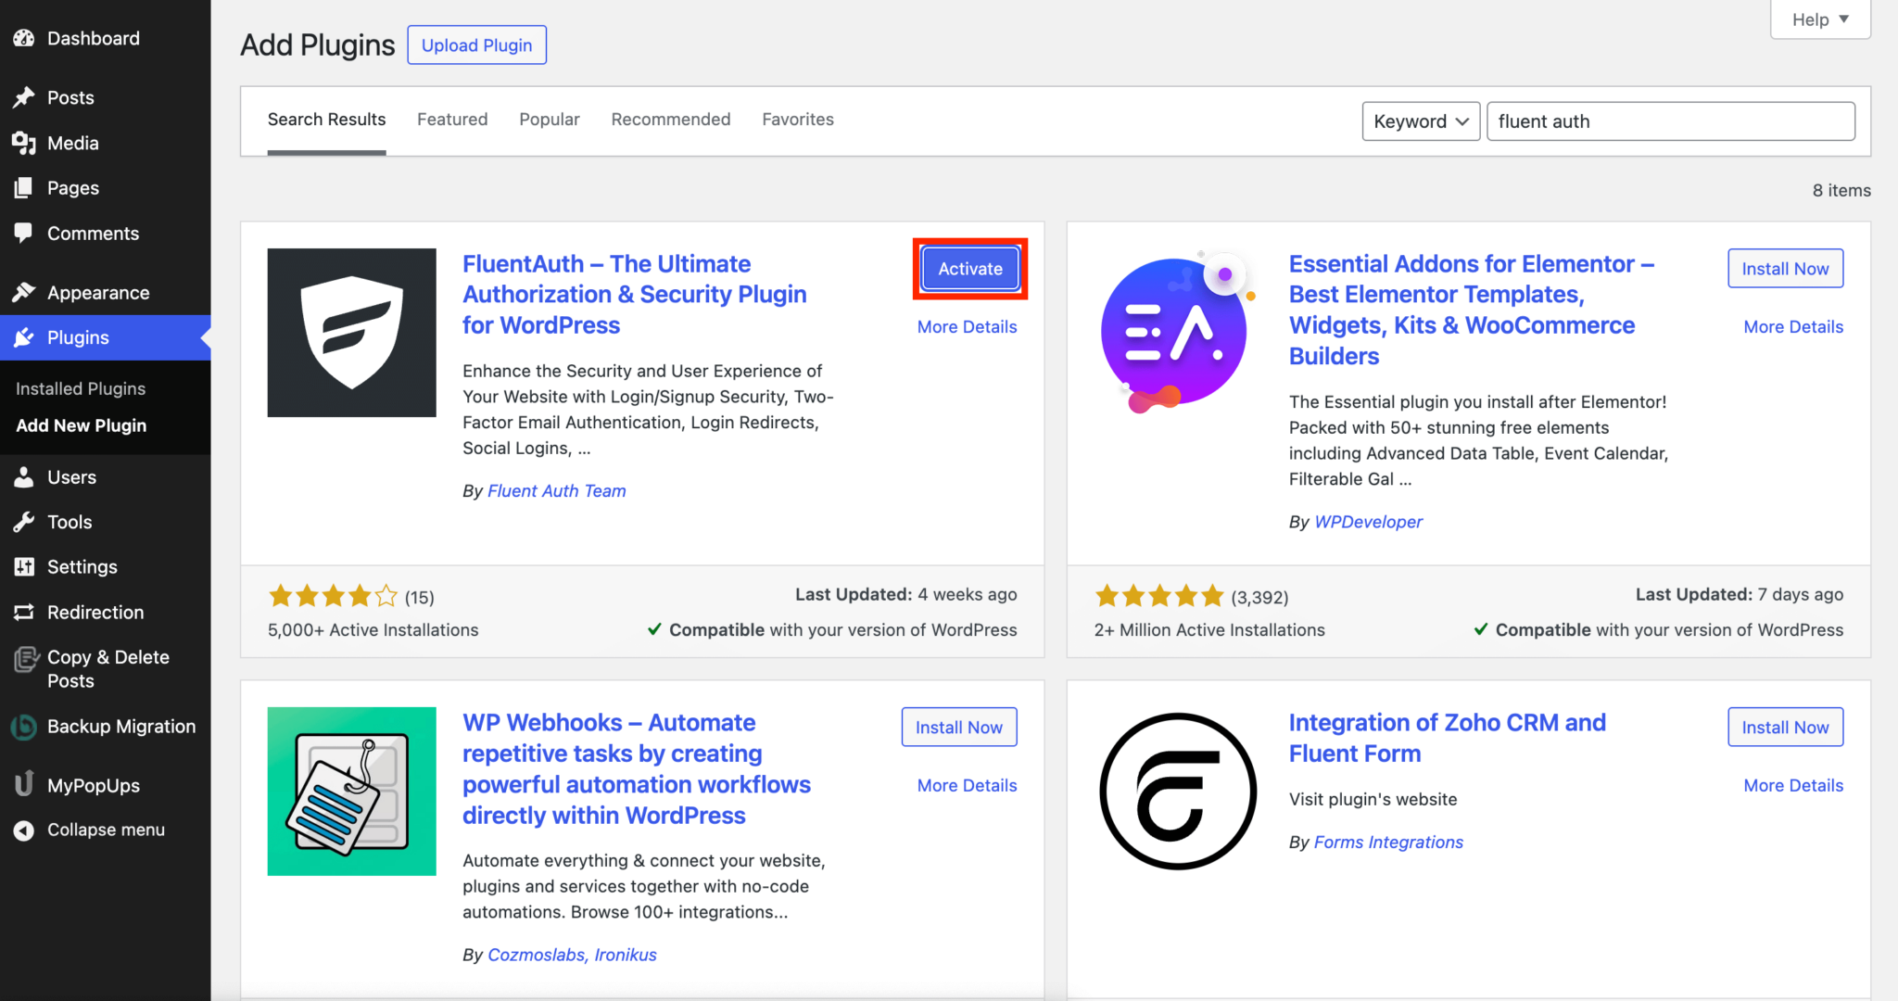This screenshot has height=1001, width=1898.
Task: Click the Redirection arrows icon
Action: click(x=24, y=612)
